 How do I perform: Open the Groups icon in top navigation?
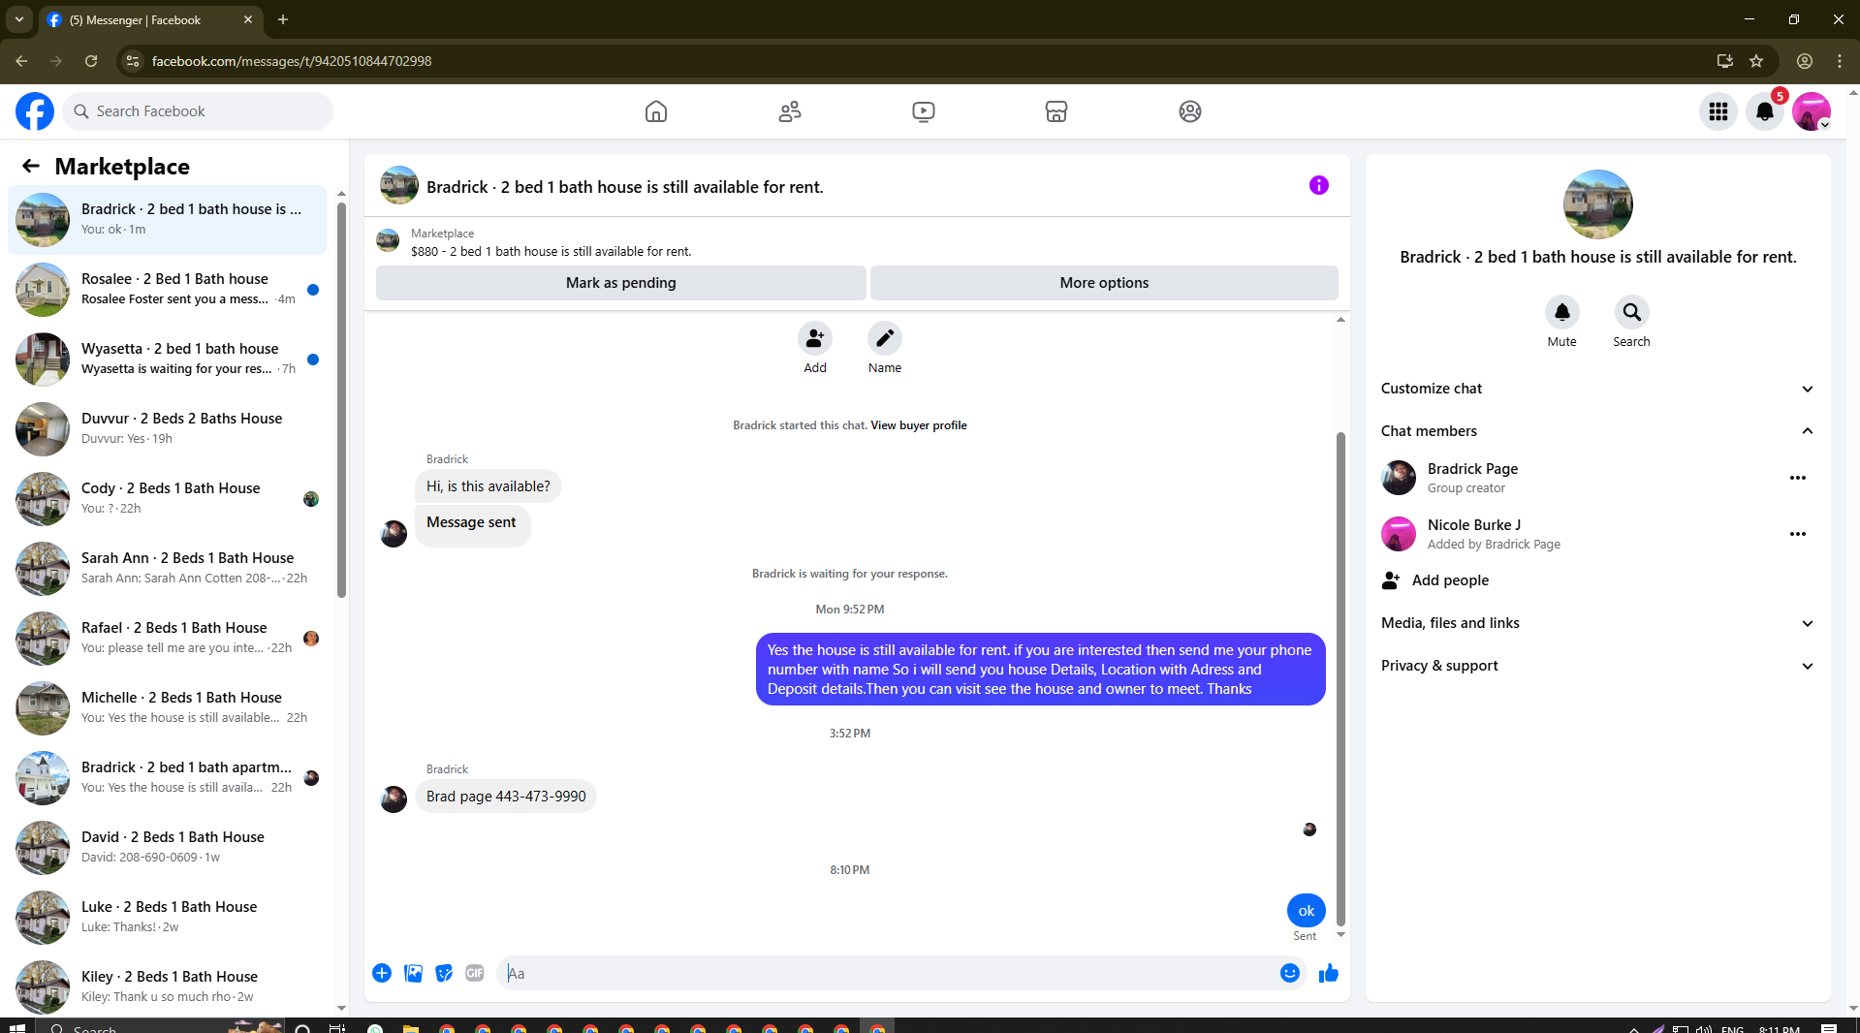(1190, 111)
